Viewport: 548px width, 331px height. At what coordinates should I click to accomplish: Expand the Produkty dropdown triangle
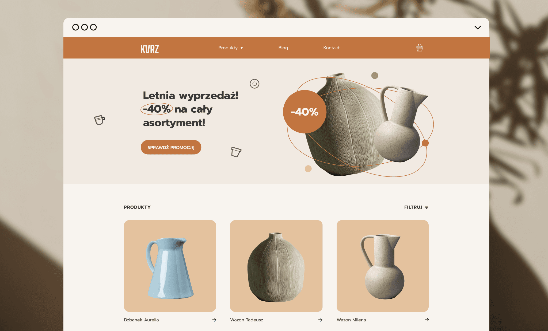(x=242, y=48)
